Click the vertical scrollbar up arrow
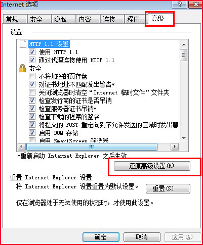The width and height of the screenshot is (203, 245). point(184,44)
